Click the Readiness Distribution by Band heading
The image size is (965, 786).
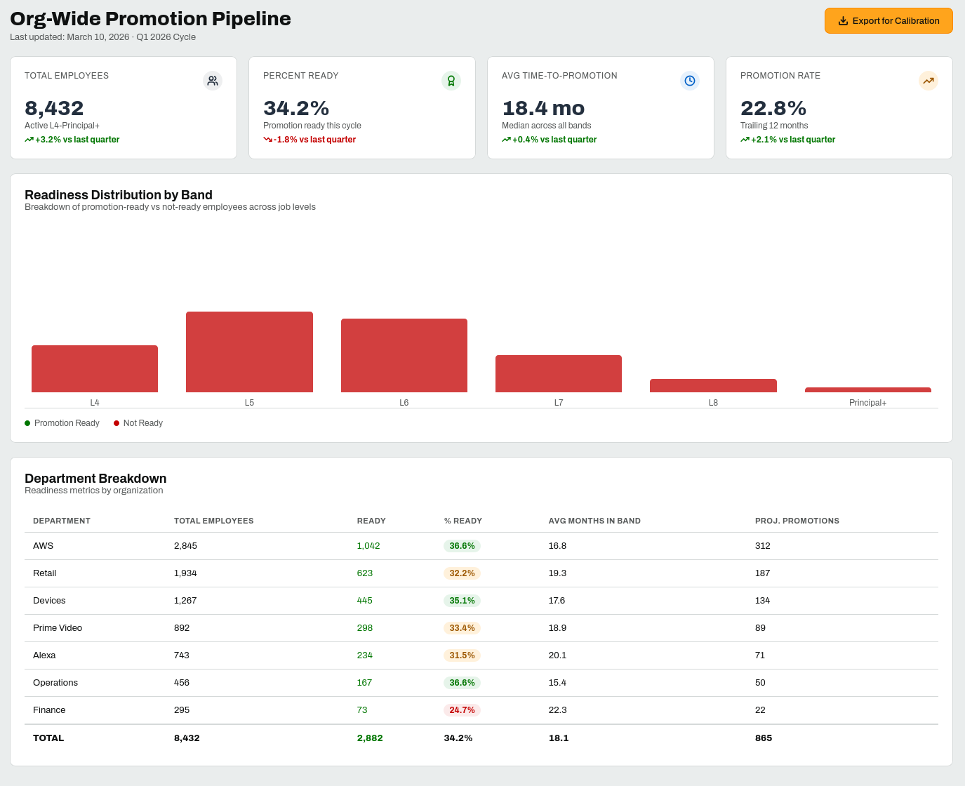(x=119, y=195)
